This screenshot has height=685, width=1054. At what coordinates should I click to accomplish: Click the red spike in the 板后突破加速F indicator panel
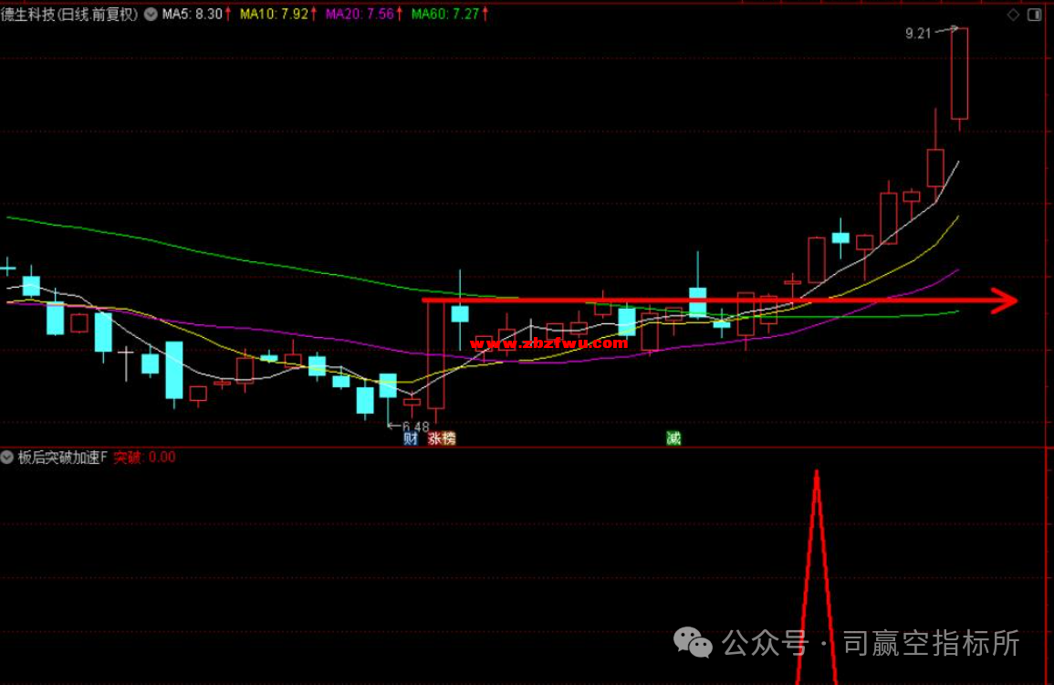coord(817,577)
